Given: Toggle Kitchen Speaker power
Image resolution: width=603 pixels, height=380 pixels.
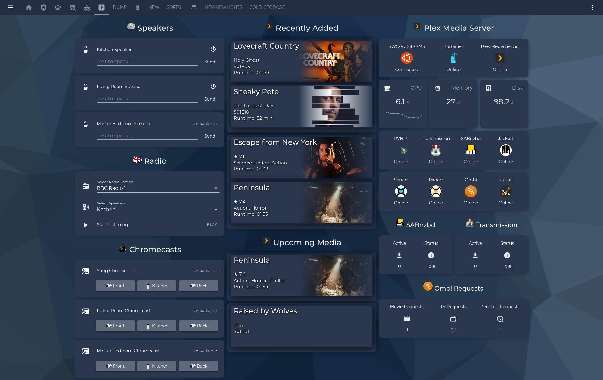Looking at the screenshot, I should point(213,49).
